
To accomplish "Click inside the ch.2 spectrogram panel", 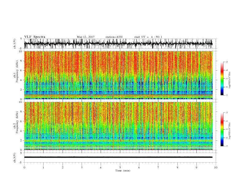I will pyautogui.click(x=118, y=126).
